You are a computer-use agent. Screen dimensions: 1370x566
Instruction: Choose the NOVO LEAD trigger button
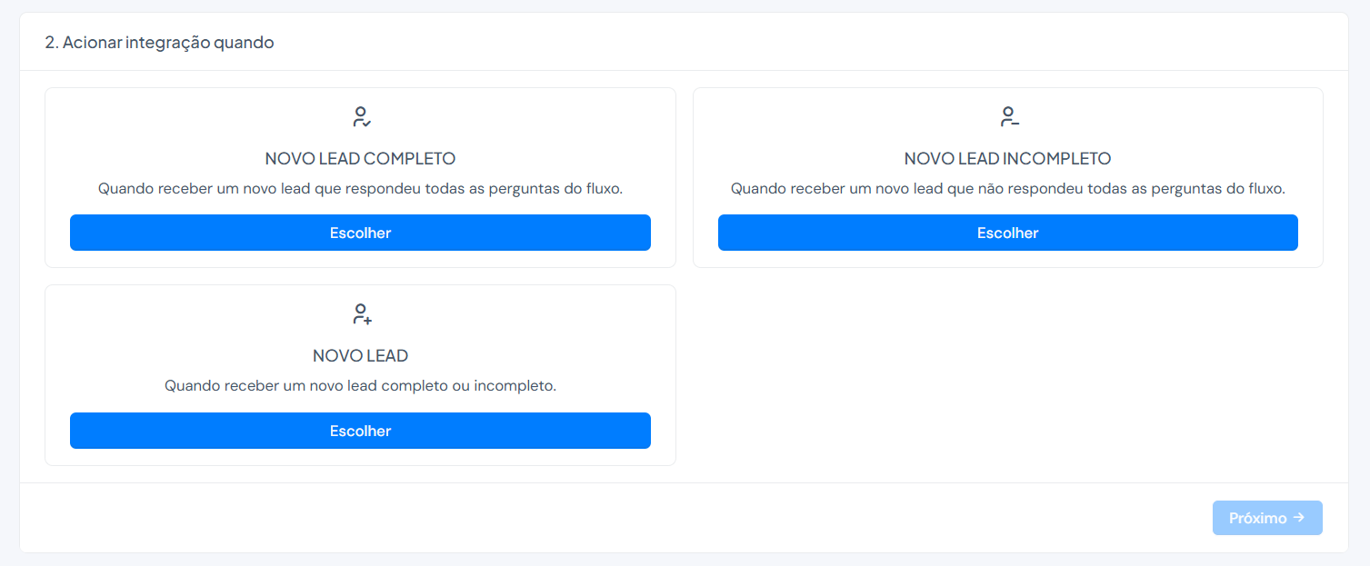pyautogui.click(x=360, y=431)
